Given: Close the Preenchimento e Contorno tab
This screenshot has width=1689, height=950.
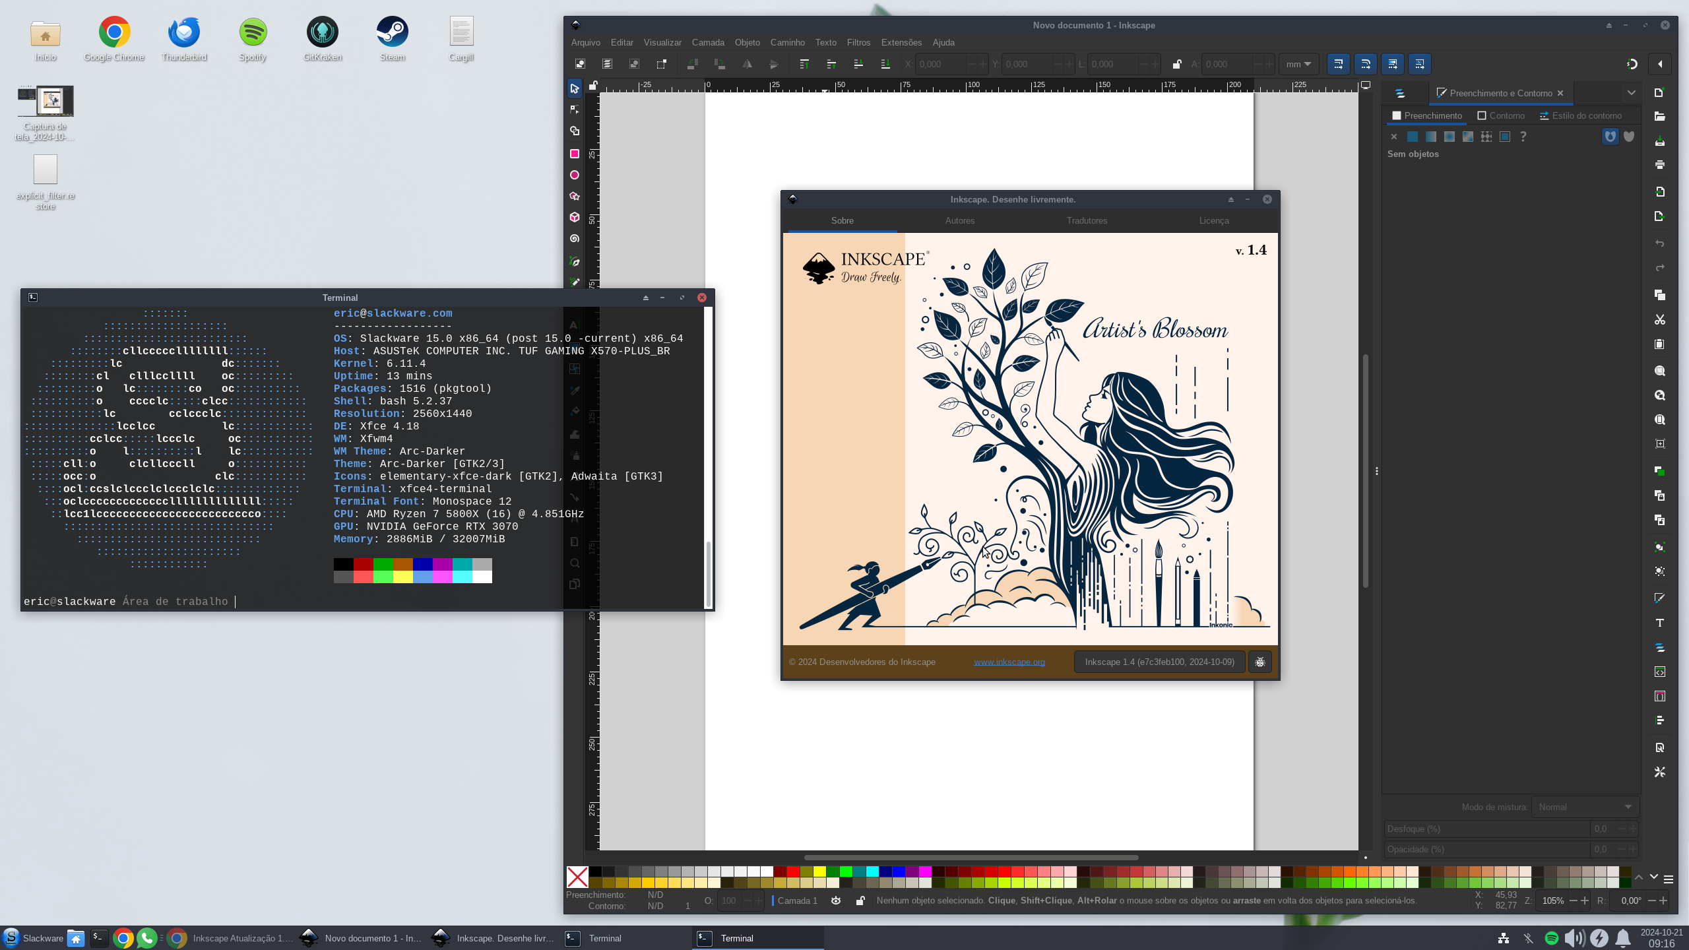Looking at the screenshot, I should click(x=1560, y=93).
